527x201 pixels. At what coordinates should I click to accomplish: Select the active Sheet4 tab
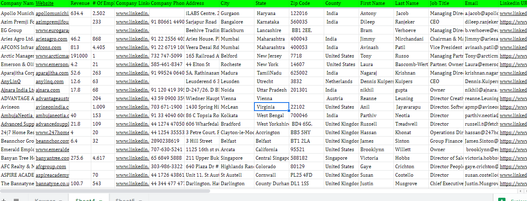coord(85,200)
